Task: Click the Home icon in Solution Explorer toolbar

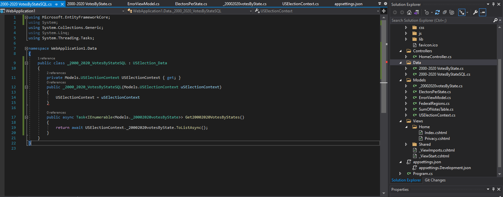Action: coord(409,12)
